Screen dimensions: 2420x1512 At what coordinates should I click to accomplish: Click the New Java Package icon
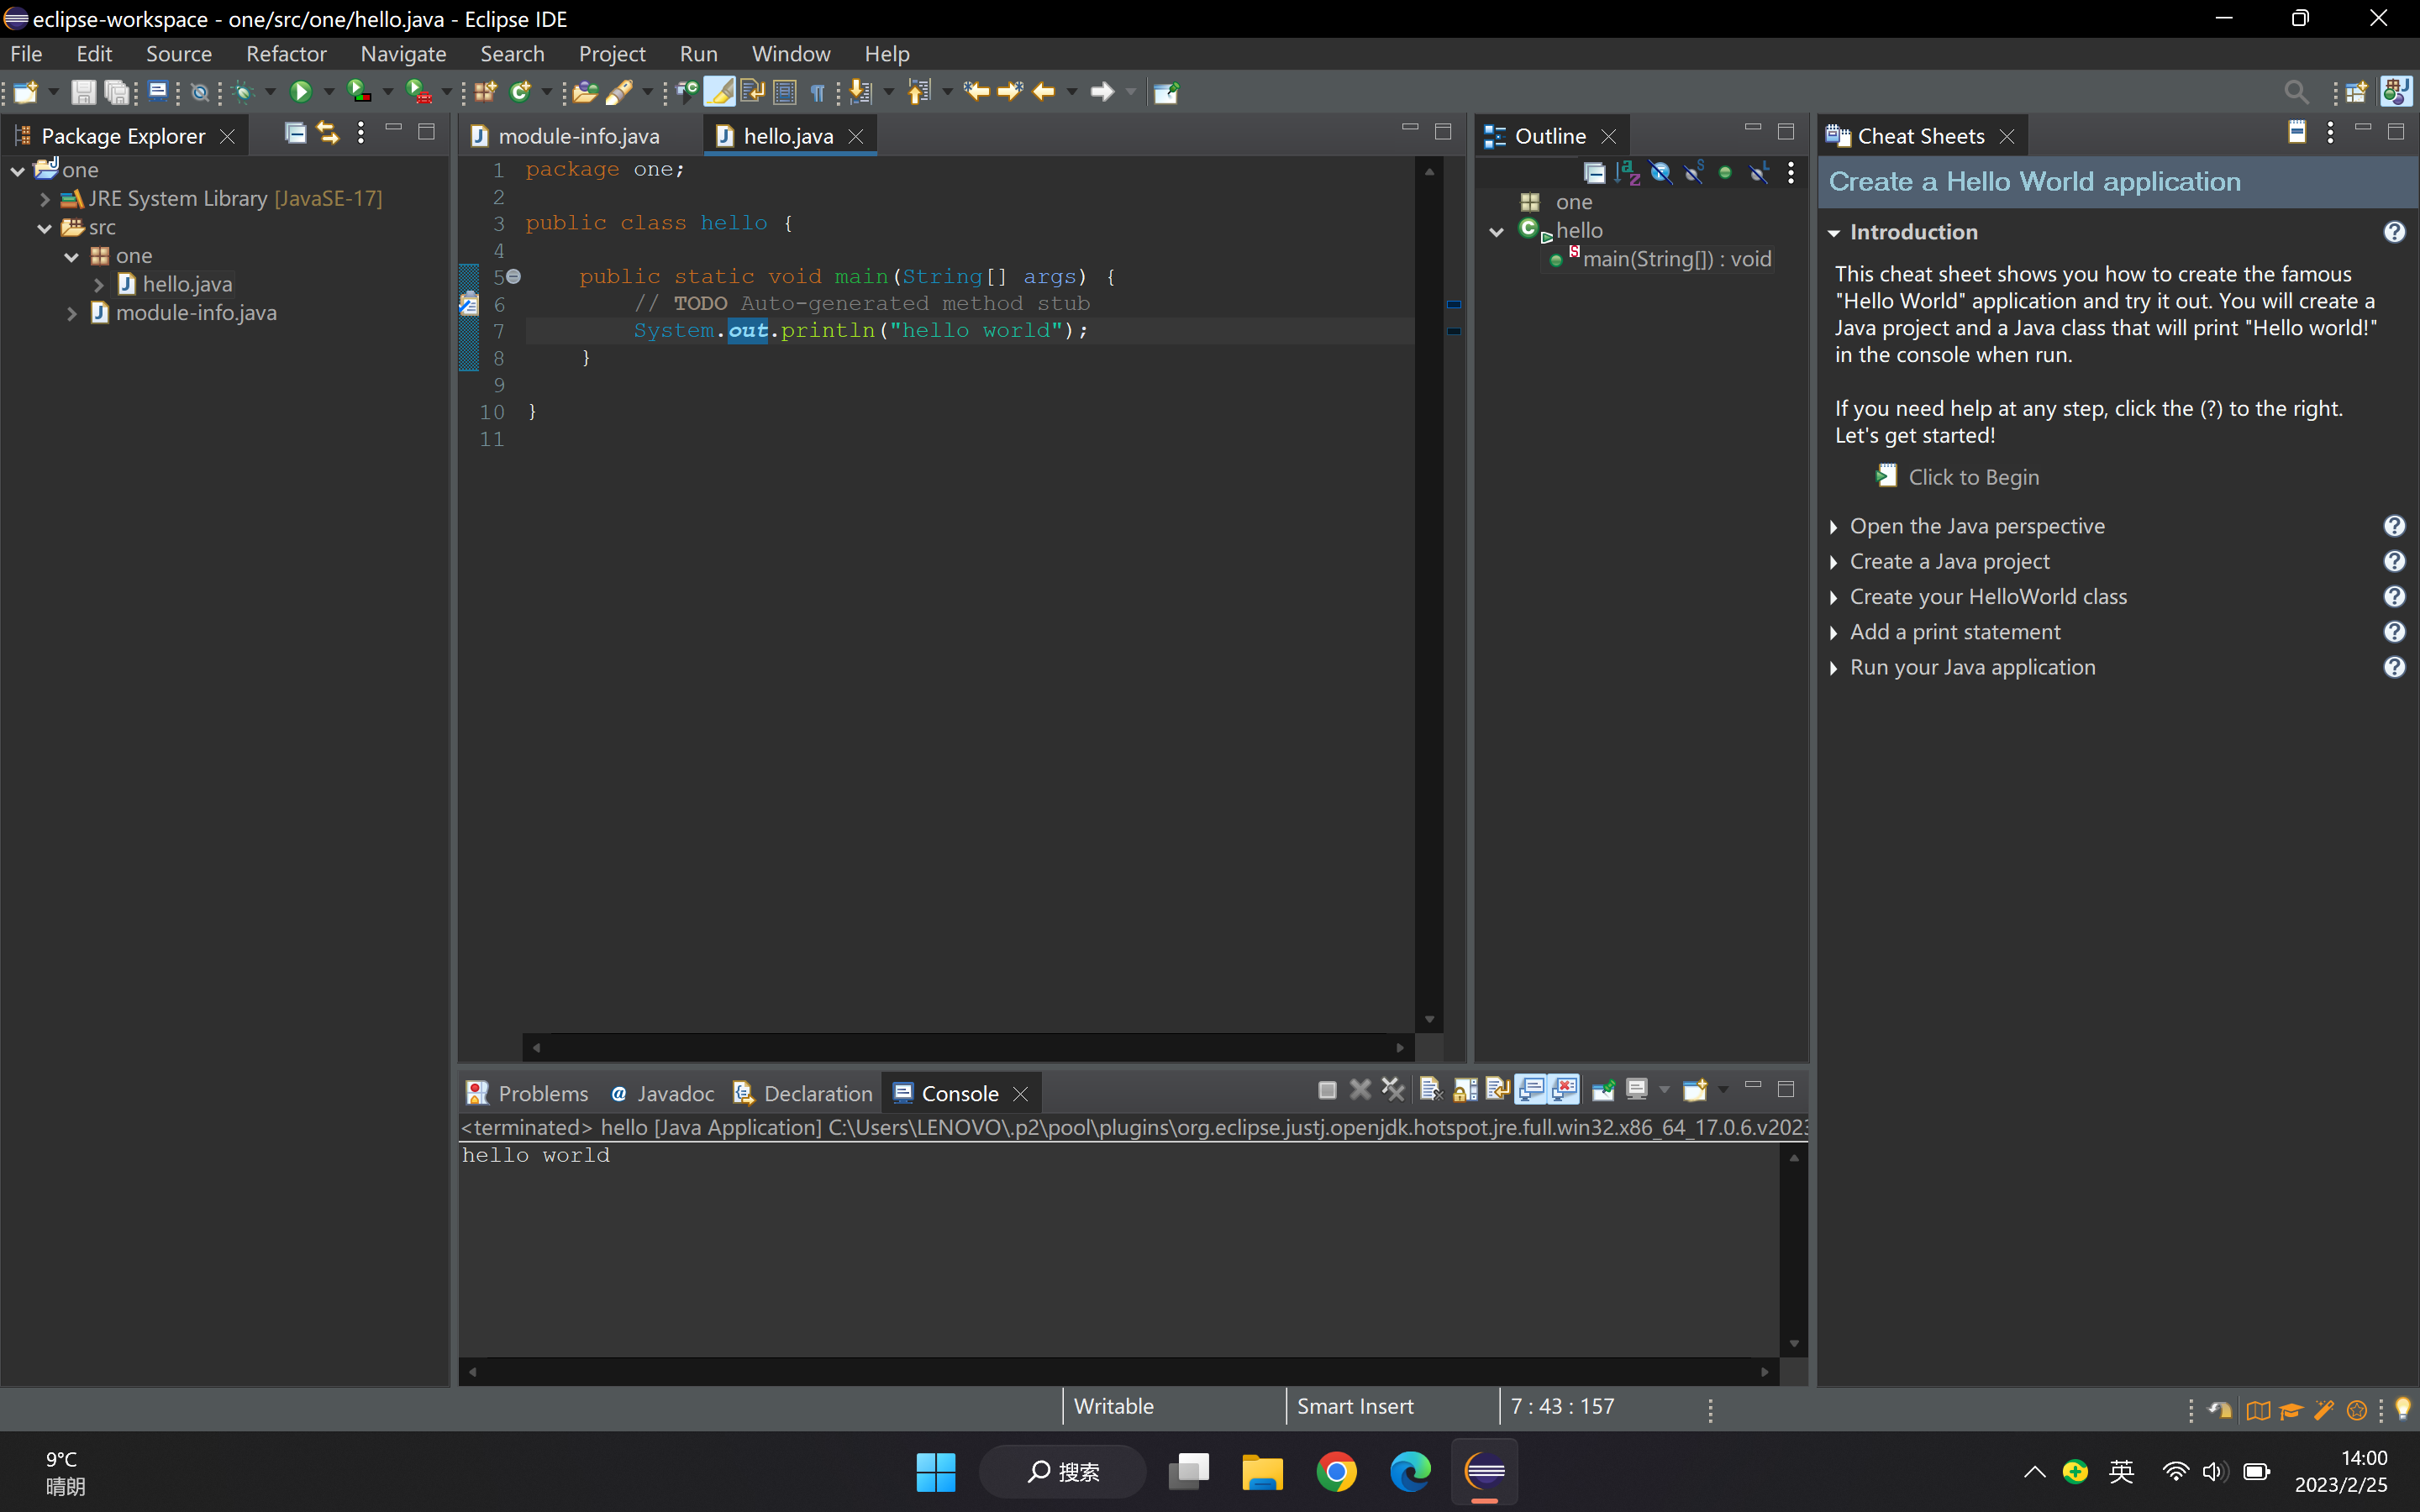tap(486, 92)
